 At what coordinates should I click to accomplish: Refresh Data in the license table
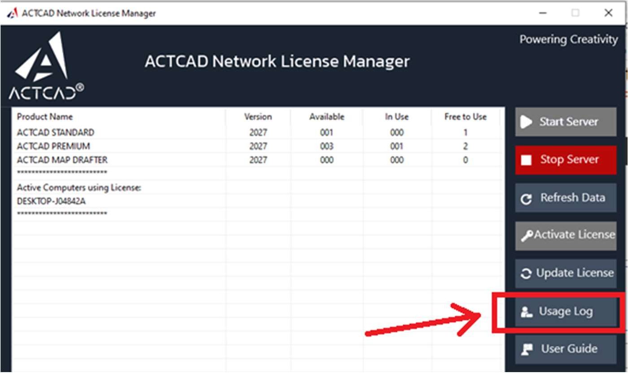pyautogui.click(x=566, y=198)
